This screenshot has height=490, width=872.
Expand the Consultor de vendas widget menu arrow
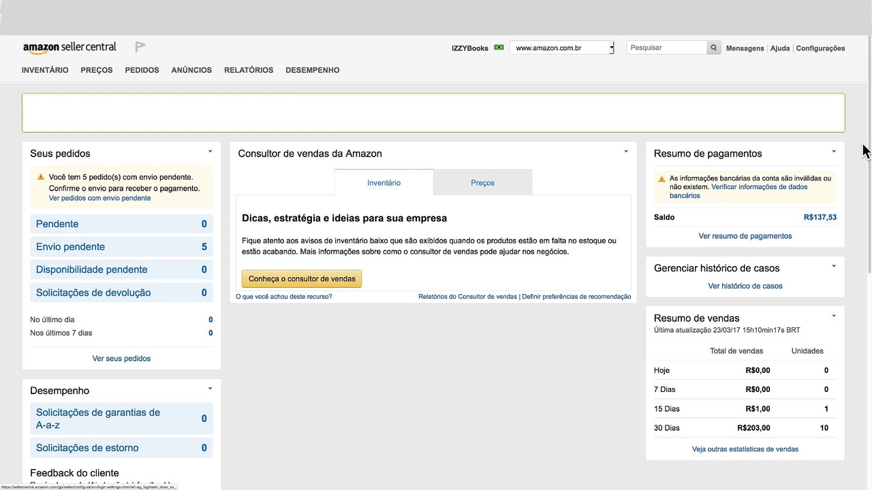pyautogui.click(x=625, y=151)
